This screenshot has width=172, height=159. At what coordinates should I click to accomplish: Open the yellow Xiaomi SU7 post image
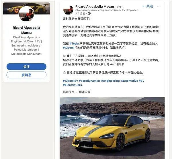(112, 128)
